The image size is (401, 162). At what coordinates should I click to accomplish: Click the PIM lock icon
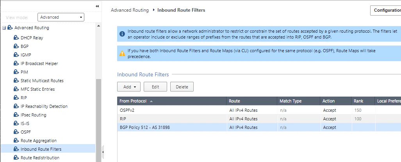[16, 72]
